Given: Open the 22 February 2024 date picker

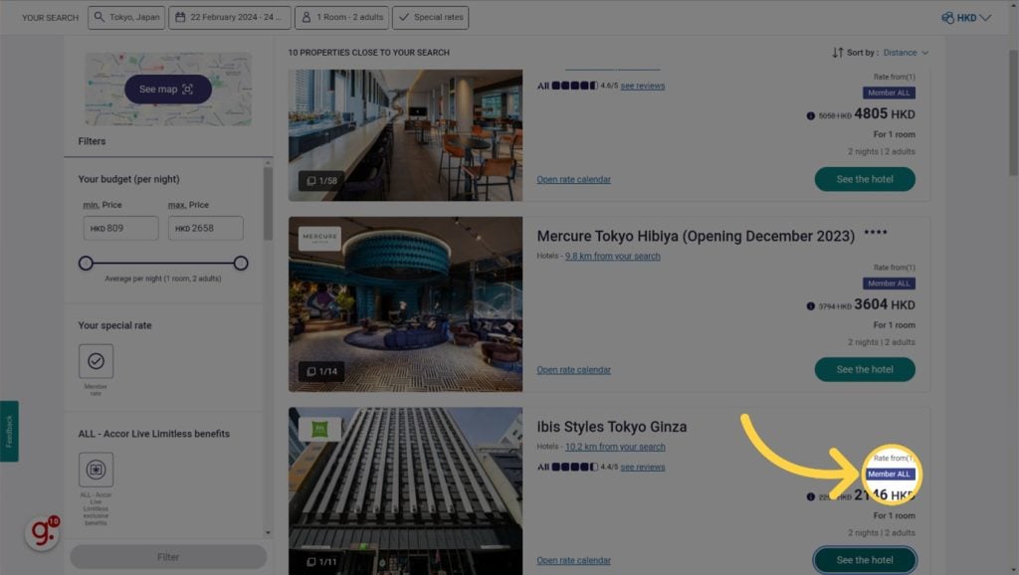Looking at the screenshot, I should tap(230, 18).
